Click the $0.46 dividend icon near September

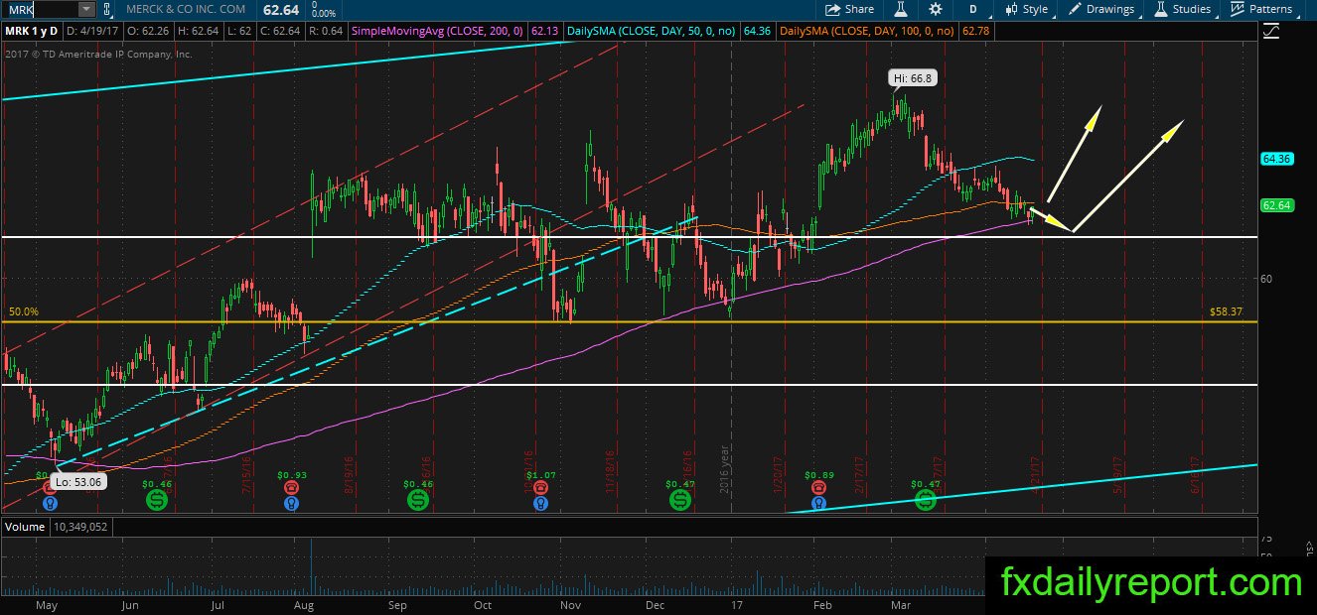click(x=418, y=501)
